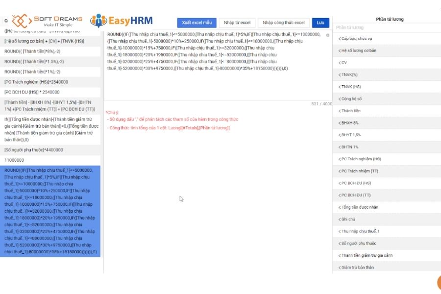Select formula ROUND(([Thành tiền]*8%),-2)
This screenshot has width=441, height=294.
tap(50, 51)
